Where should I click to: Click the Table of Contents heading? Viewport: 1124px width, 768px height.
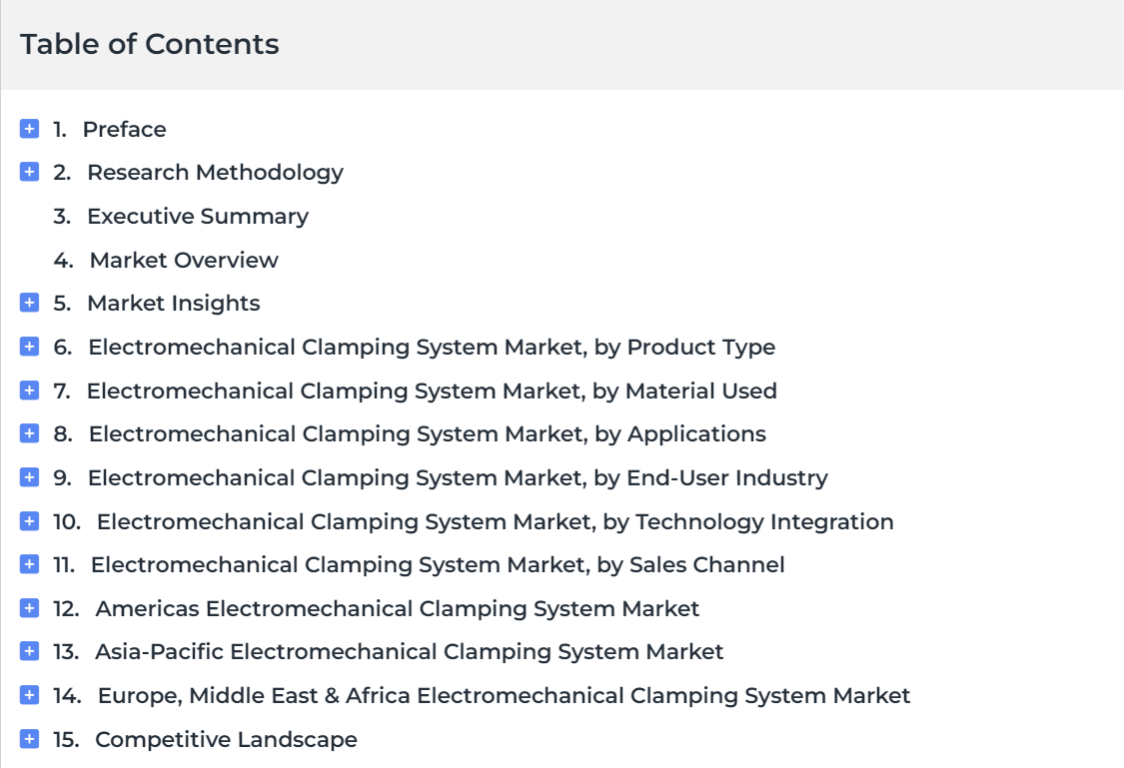[x=149, y=44]
